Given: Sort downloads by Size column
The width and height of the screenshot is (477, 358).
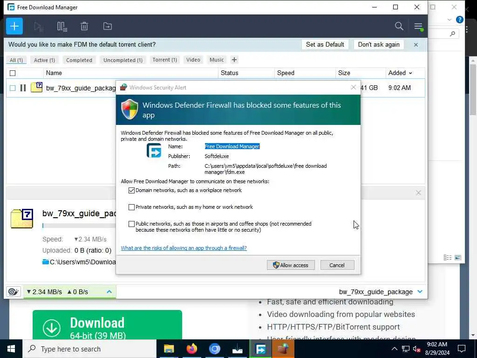Looking at the screenshot, I should tap(344, 73).
